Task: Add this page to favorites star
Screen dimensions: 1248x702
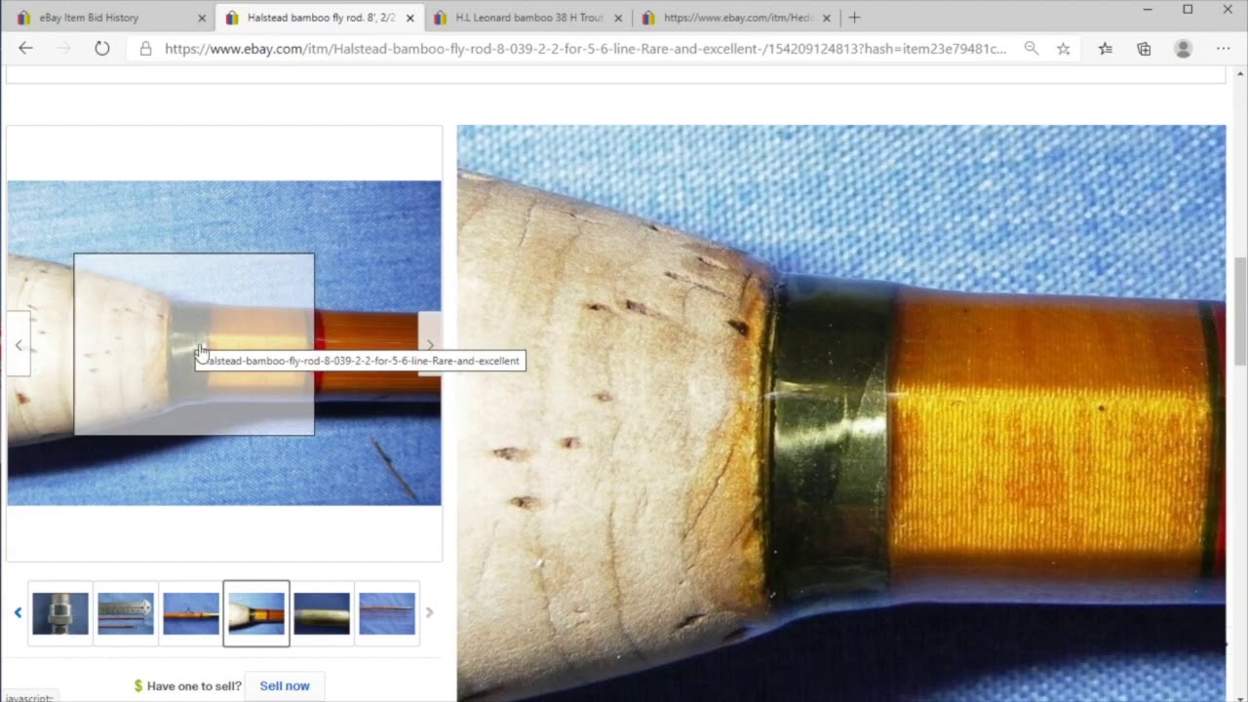Action: (x=1064, y=48)
